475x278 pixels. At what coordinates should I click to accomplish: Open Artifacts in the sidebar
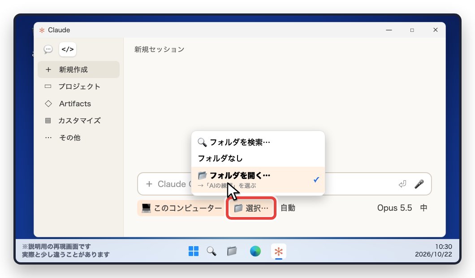pos(78,104)
